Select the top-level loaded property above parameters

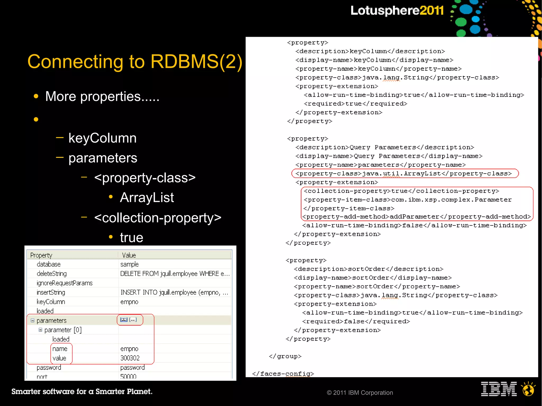click(x=45, y=311)
